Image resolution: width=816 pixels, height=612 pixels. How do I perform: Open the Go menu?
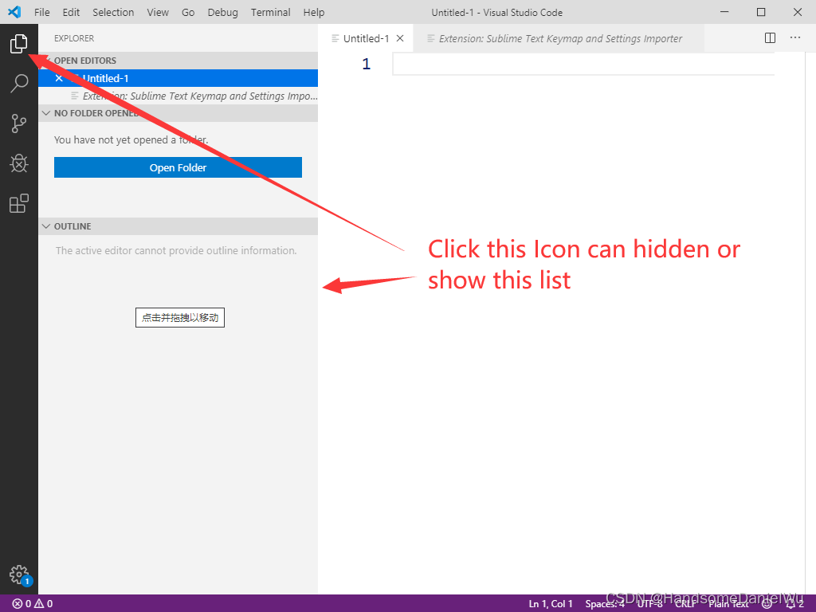point(188,12)
